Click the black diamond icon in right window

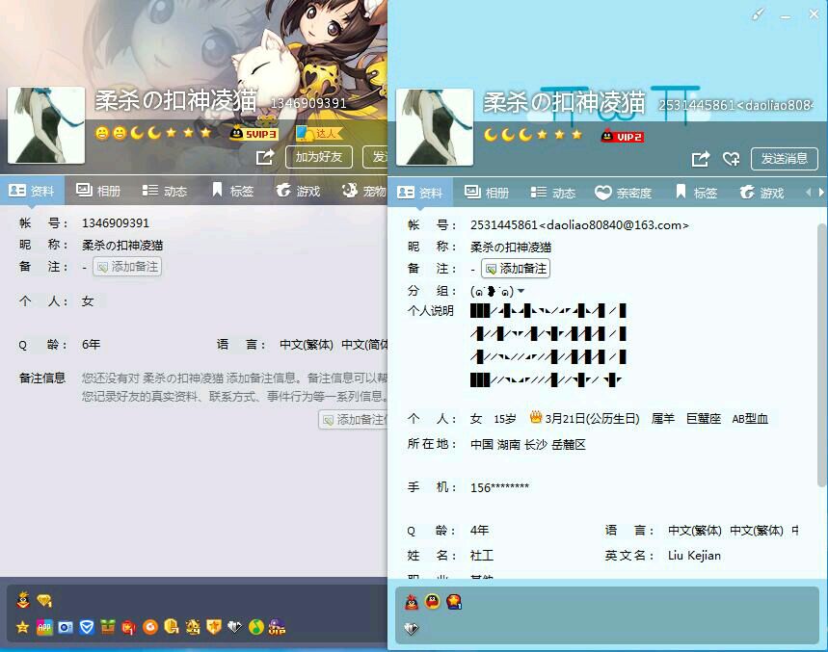tap(412, 628)
